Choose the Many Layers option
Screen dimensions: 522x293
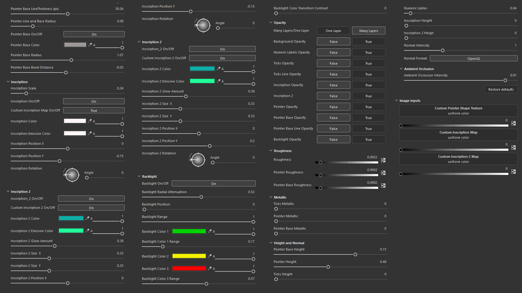pos(369,31)
